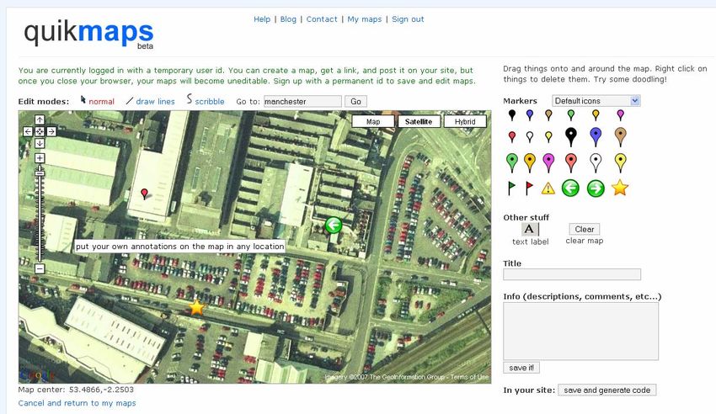Pan the map up arrow

pyautogui.click(x=40, y=120)
